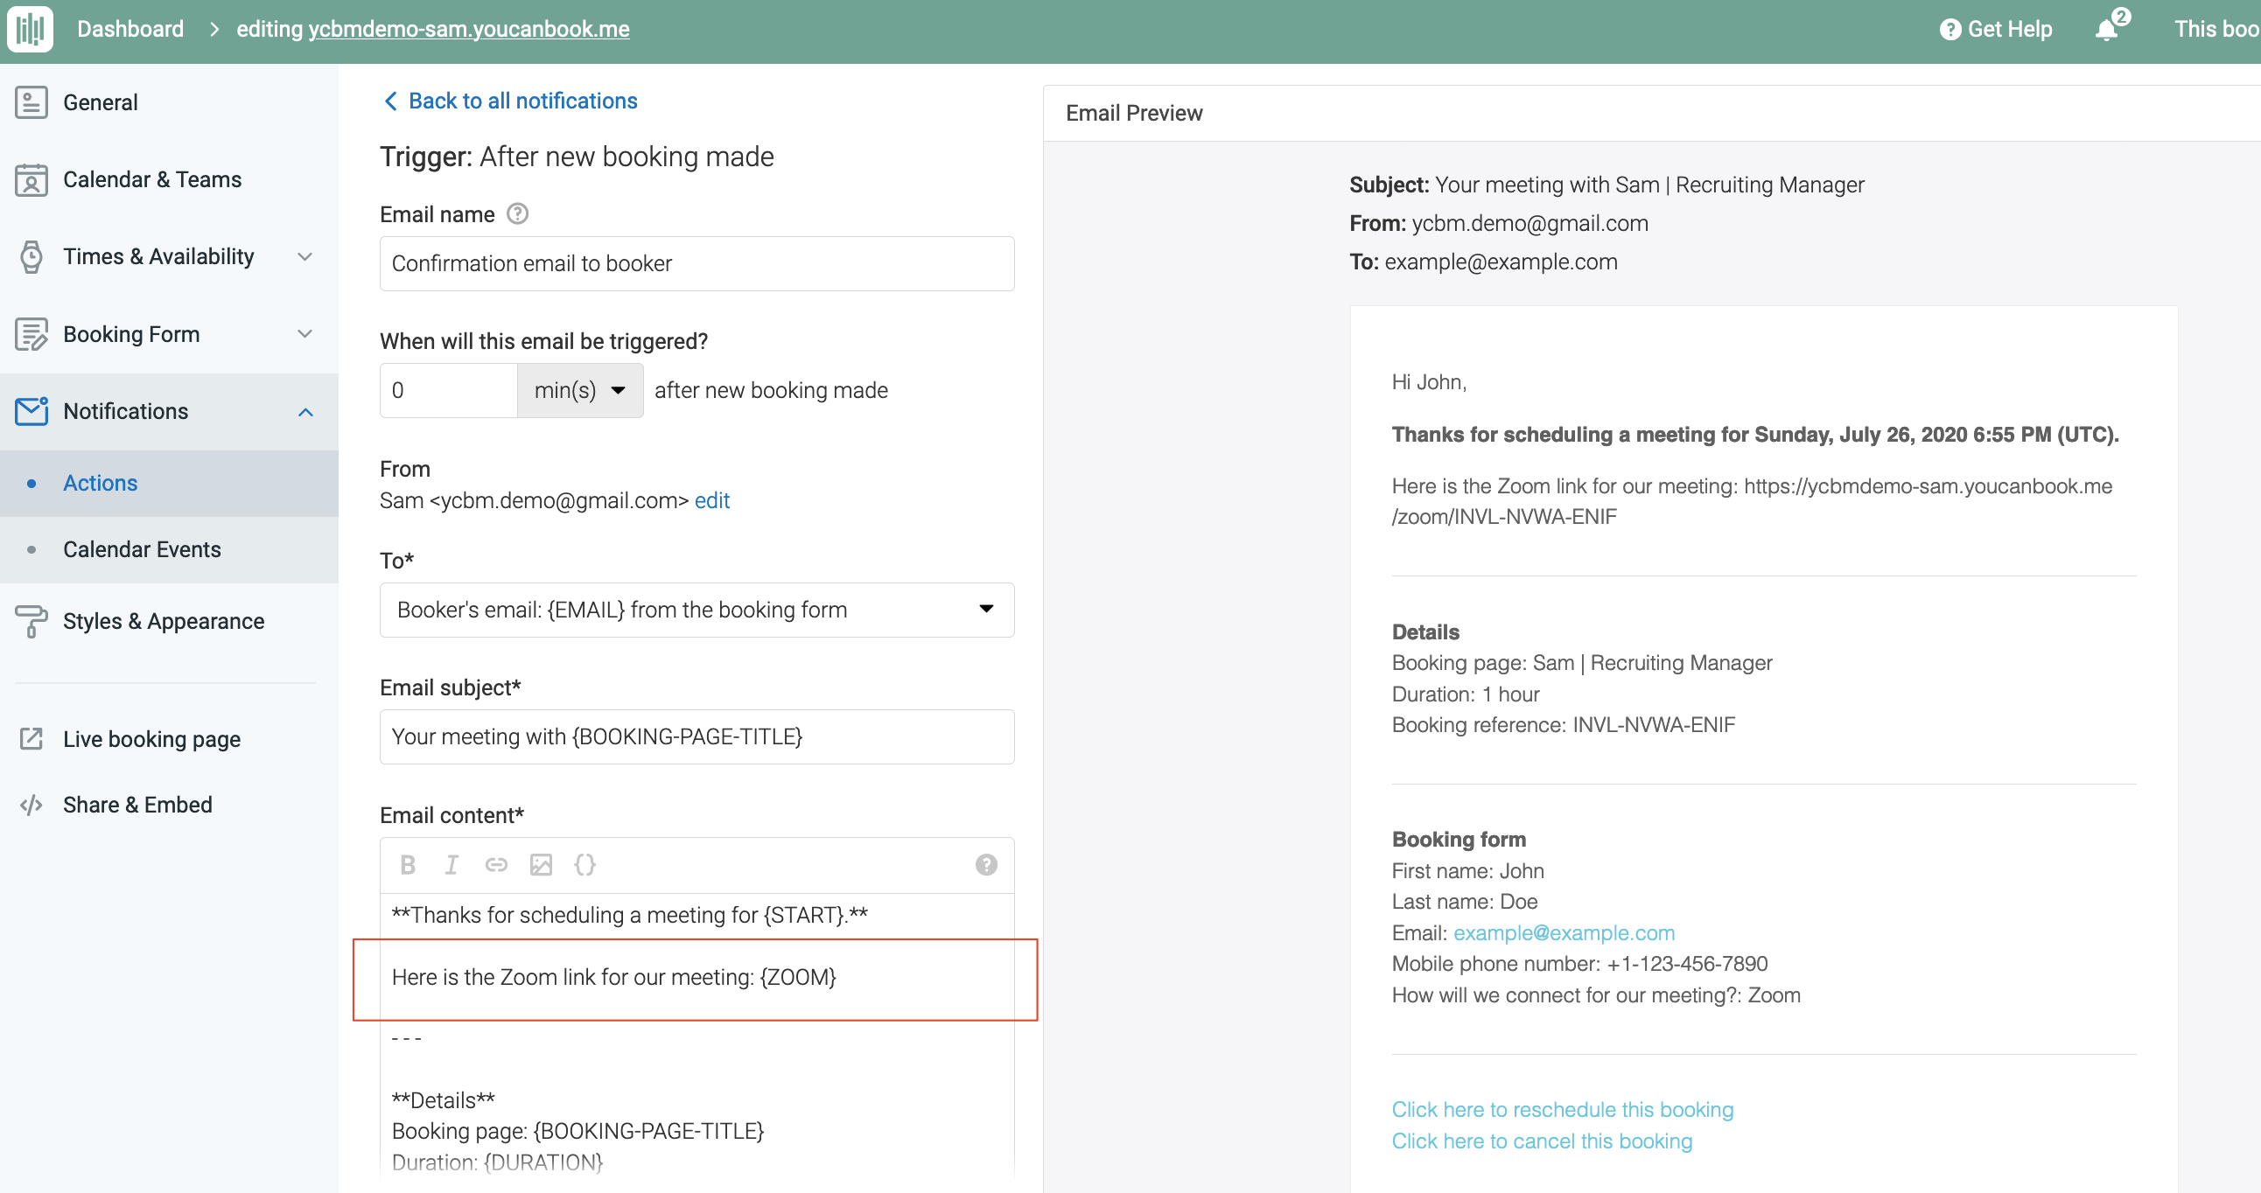Click Back to all notifications link
The image size is (2261, 1193).
tap(507, 101)
